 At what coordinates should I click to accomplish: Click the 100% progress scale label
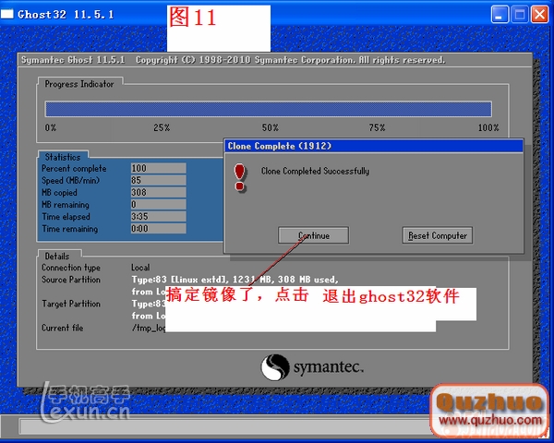[x=488, y=127]
